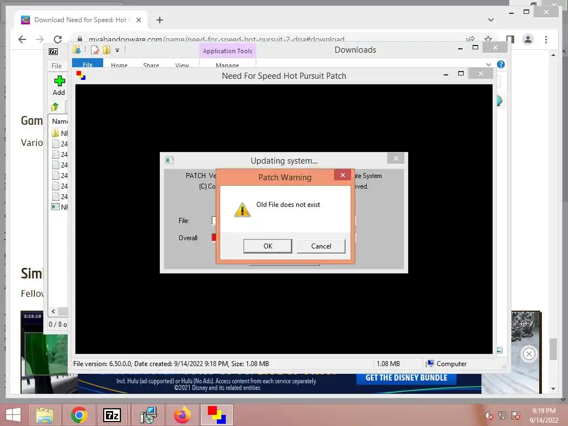Click the New folder icon in quick access toolbar

[x=106, y=50]
